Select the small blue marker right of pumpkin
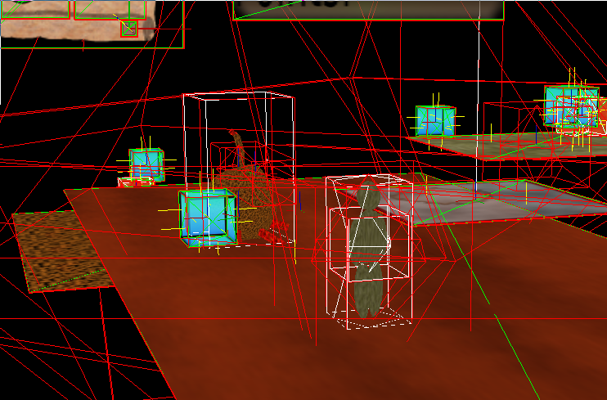The height and width of the screenshot is (400, 607). 299,198
